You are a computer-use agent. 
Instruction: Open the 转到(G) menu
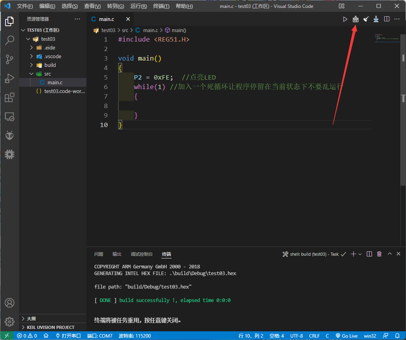tap(115, 6)
